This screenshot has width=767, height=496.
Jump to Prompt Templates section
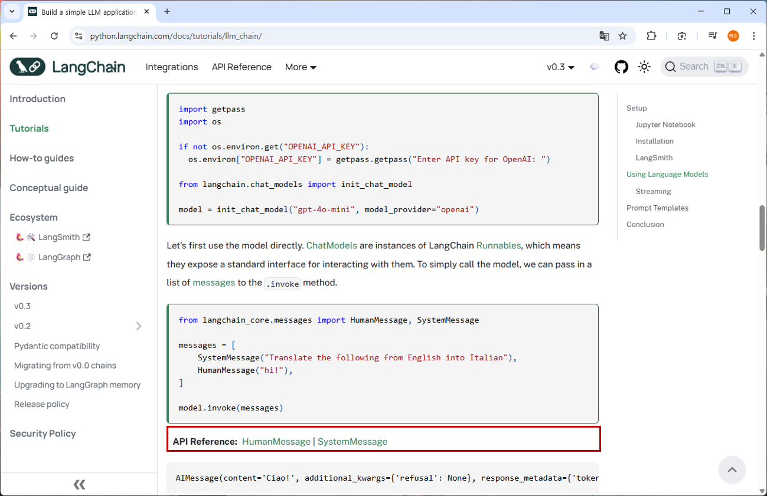657,208
